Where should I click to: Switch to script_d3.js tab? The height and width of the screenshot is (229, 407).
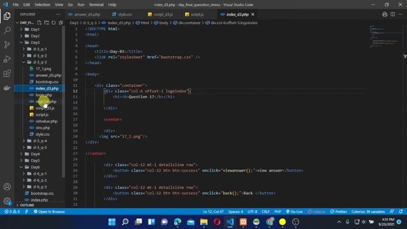(x=163, y=14)
